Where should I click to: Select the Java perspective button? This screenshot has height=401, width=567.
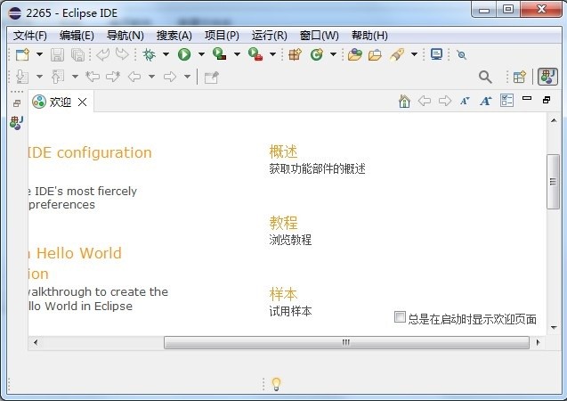coord(547,77)
